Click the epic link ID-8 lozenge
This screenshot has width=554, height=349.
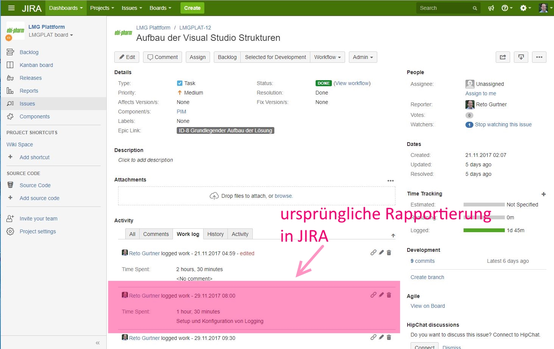click(x=226, y=130)
